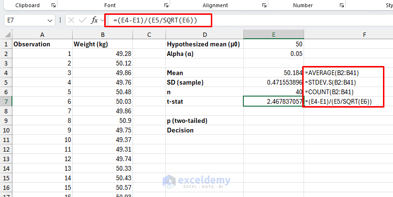393x197 pixels.
Task: Select the Decision label cell
Action: click(x=205, y=130)
